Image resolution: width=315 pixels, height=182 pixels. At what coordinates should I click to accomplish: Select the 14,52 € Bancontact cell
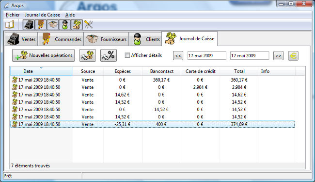click(x=161, y=109)
